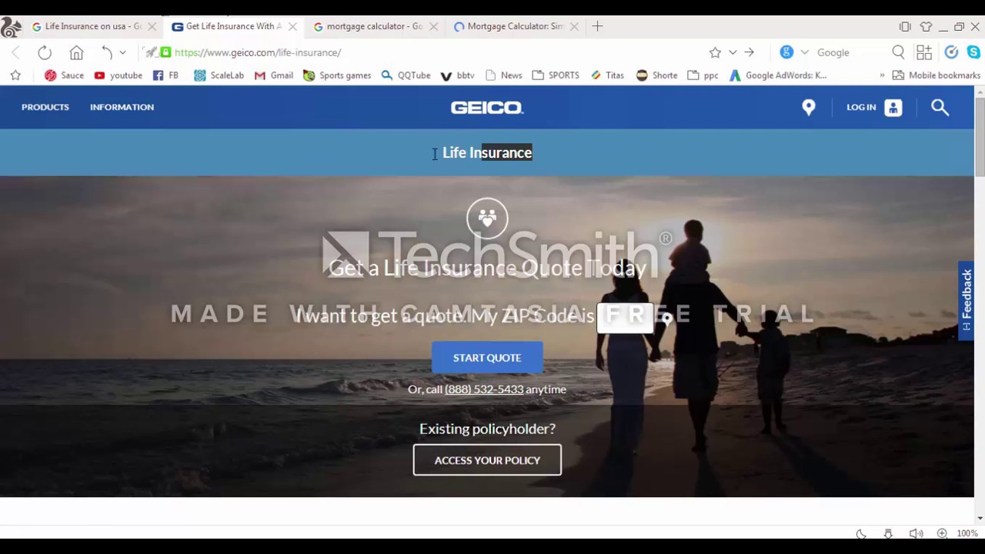This screenshot has height=554, width=985.
Task: Click the browser avatar logo icon
Action: tap(11, 28)
